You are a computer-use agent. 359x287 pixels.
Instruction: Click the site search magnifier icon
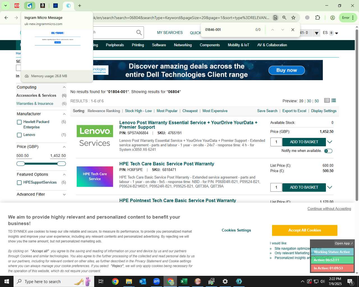pos(139,33)
